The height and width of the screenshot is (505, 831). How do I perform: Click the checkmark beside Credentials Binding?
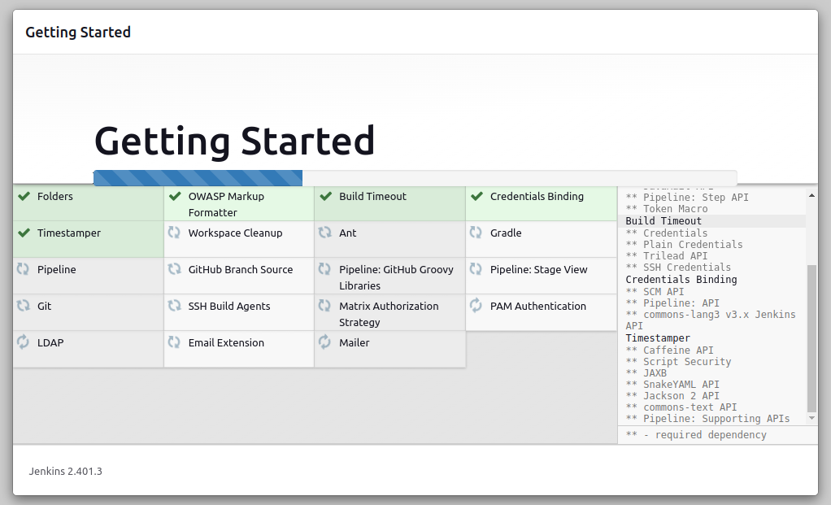pyautogui.click(x=476, y=196)
